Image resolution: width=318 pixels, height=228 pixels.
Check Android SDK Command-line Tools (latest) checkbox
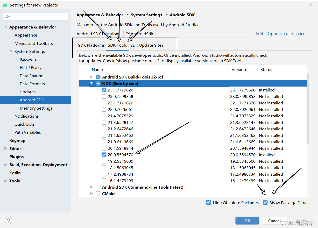click(x=98, y=187)
